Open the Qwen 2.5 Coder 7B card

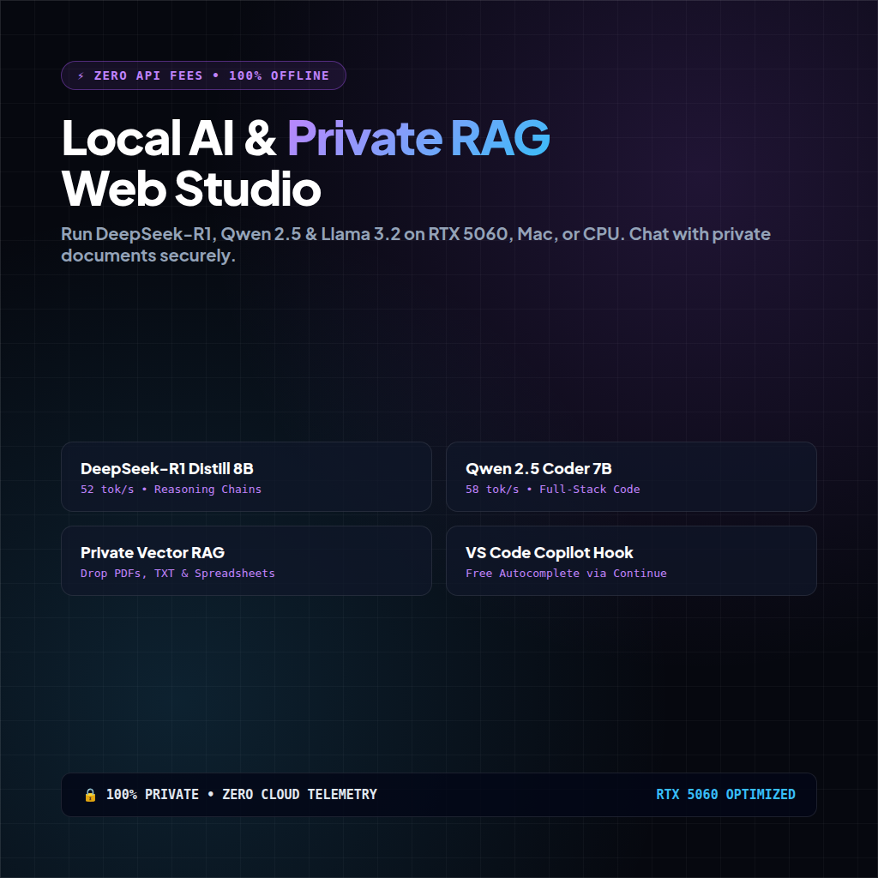631,477
